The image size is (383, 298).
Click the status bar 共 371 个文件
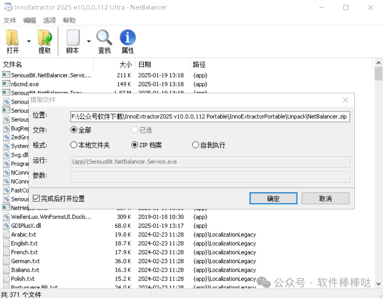click(x=22, y=295)
